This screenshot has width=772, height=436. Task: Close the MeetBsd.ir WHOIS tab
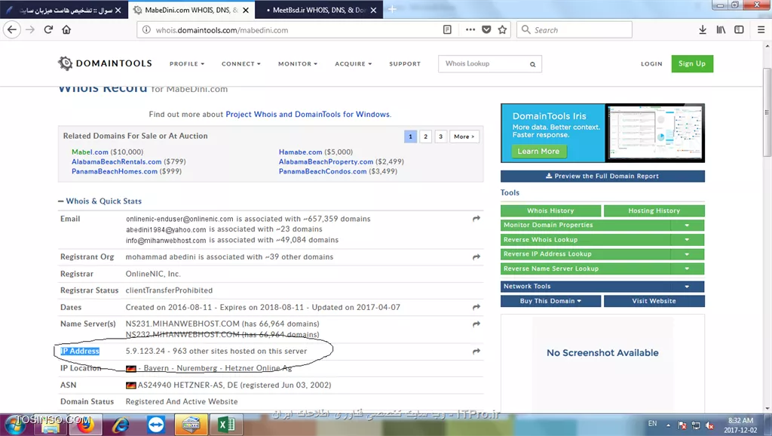click(373, 10)
